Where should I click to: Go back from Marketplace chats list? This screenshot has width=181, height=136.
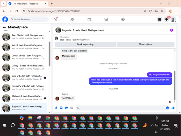point(4,27)
